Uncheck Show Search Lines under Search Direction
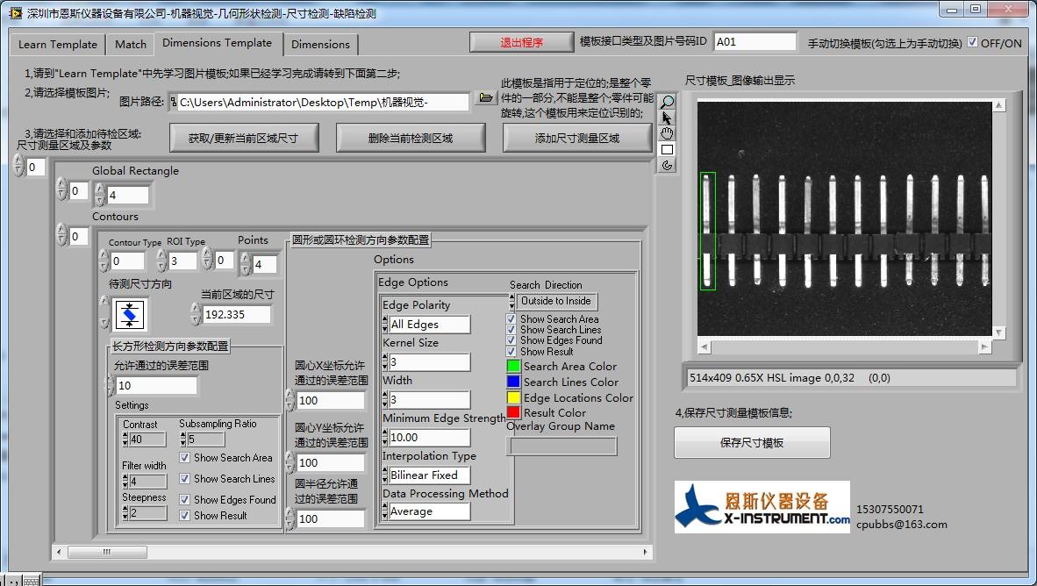The height and width of the screenshot is (586, 1037). pyautogui.click(x=511, y=329)
